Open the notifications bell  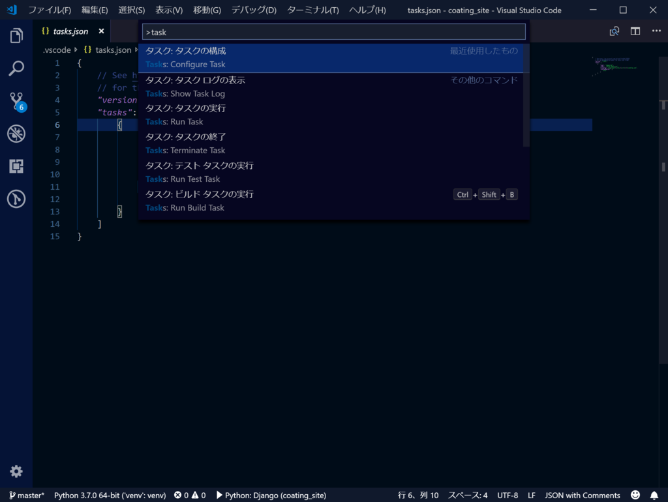tap(654, 495)
